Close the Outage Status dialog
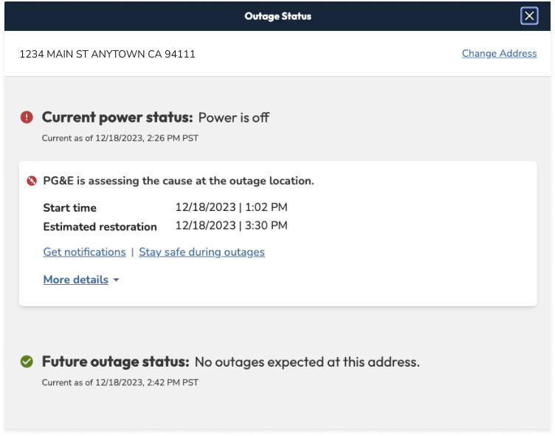Viewport: 555px width, 436px height. [529, 16]
